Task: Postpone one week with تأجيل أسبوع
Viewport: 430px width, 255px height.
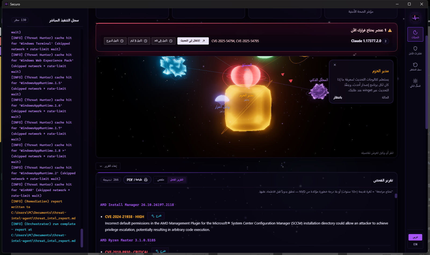Action: (x=115, y=41)
